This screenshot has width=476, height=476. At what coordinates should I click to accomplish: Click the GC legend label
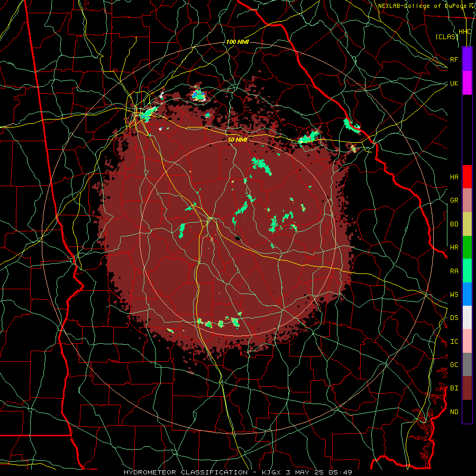[x=454, y=365]
